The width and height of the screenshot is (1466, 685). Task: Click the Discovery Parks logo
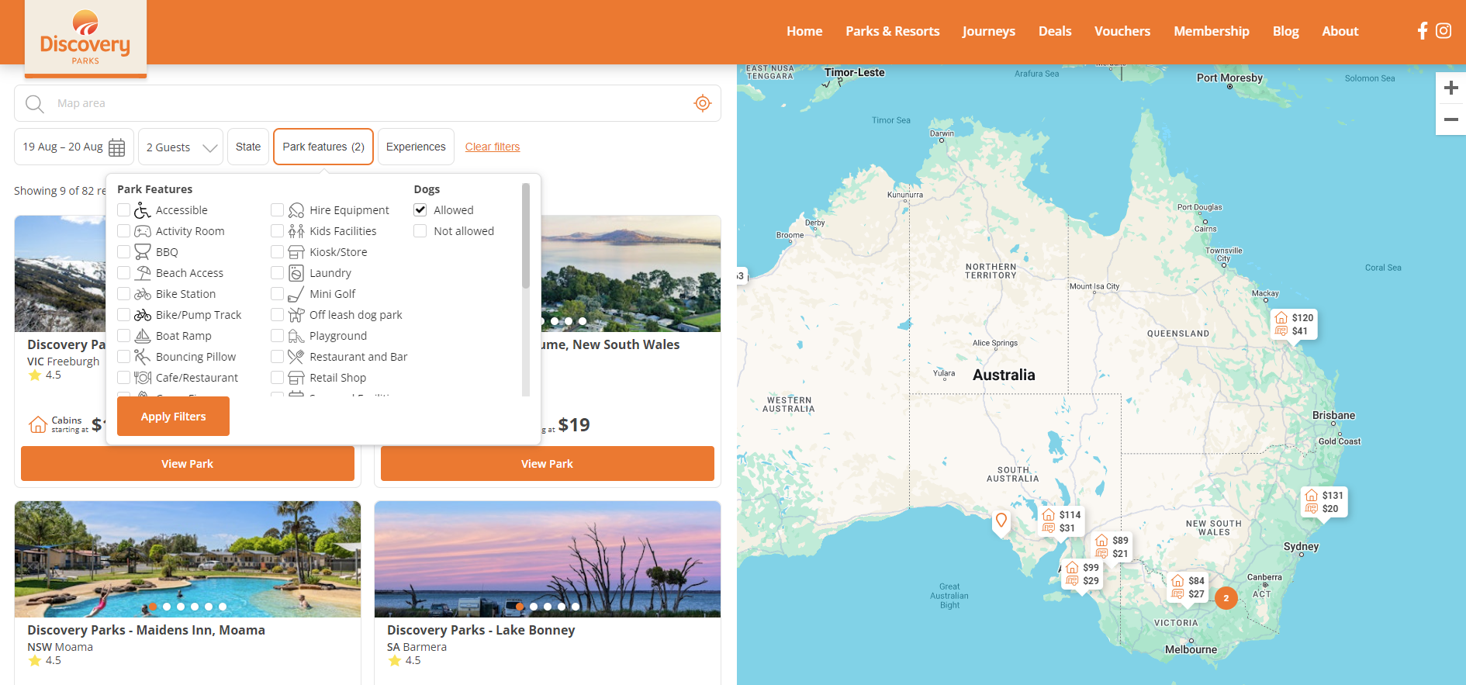pyautogui.click(x=85, y=39)
